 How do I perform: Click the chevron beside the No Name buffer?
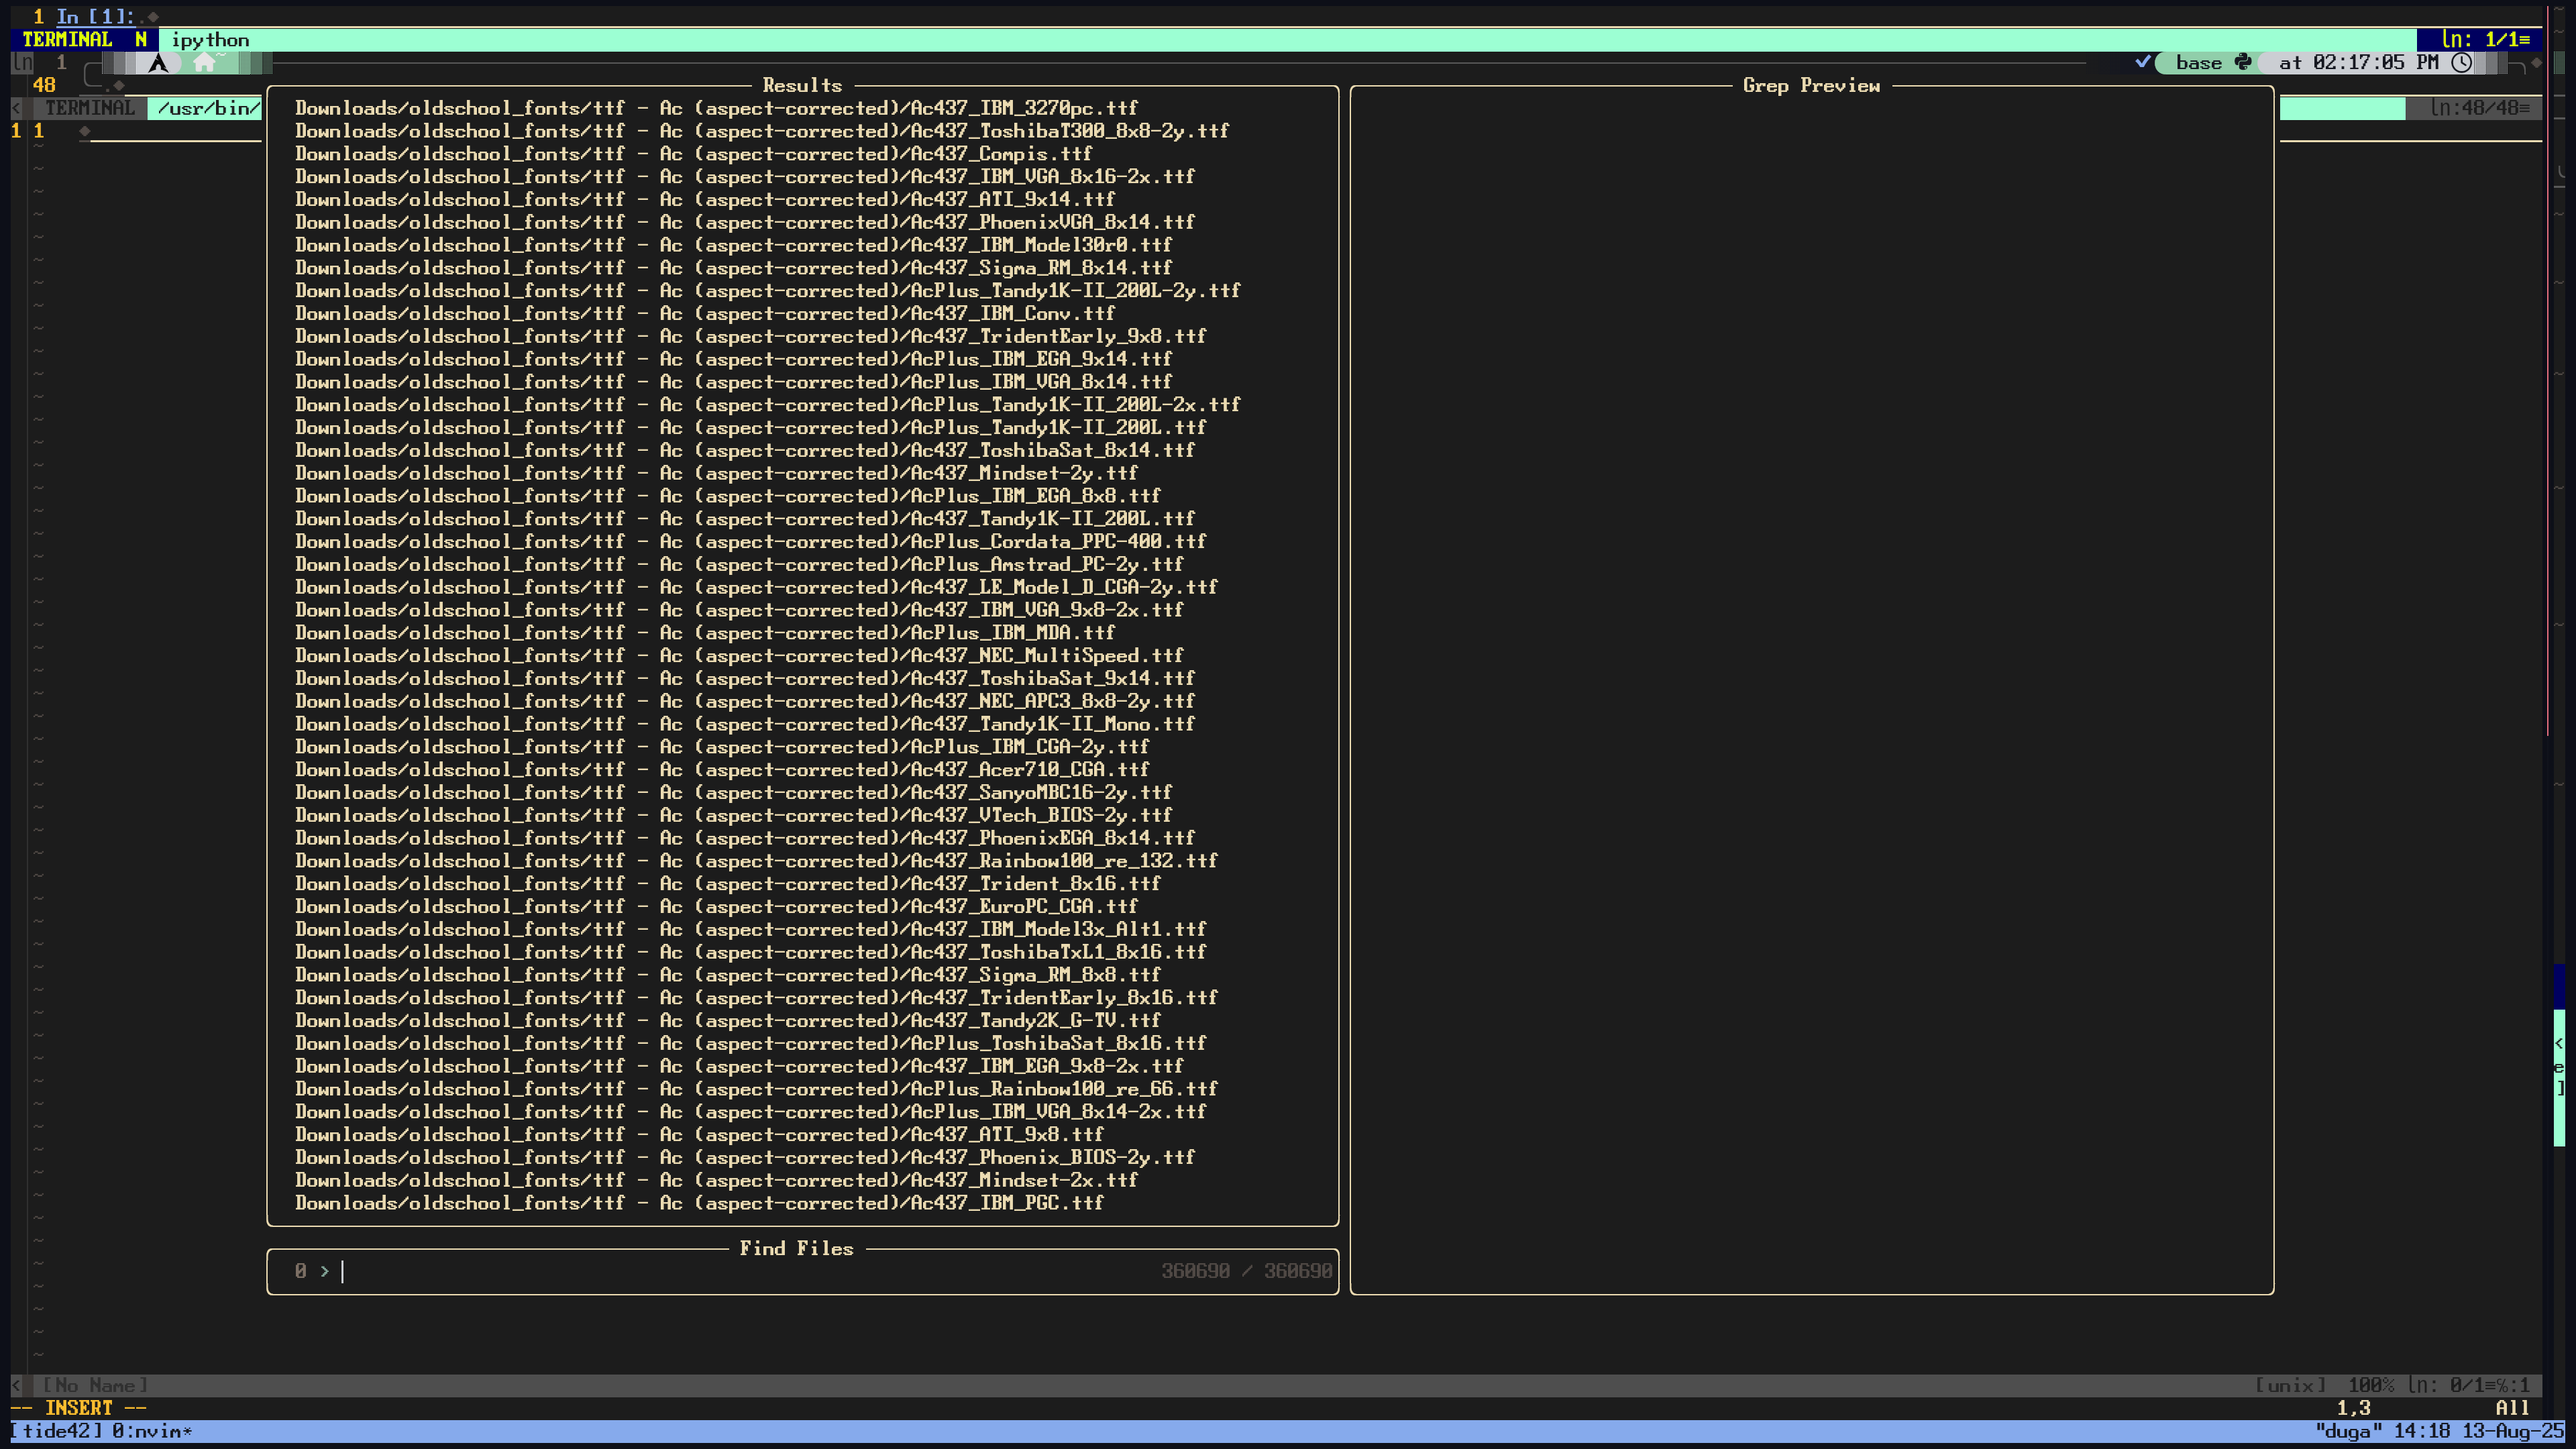(x=16, y=1385)
